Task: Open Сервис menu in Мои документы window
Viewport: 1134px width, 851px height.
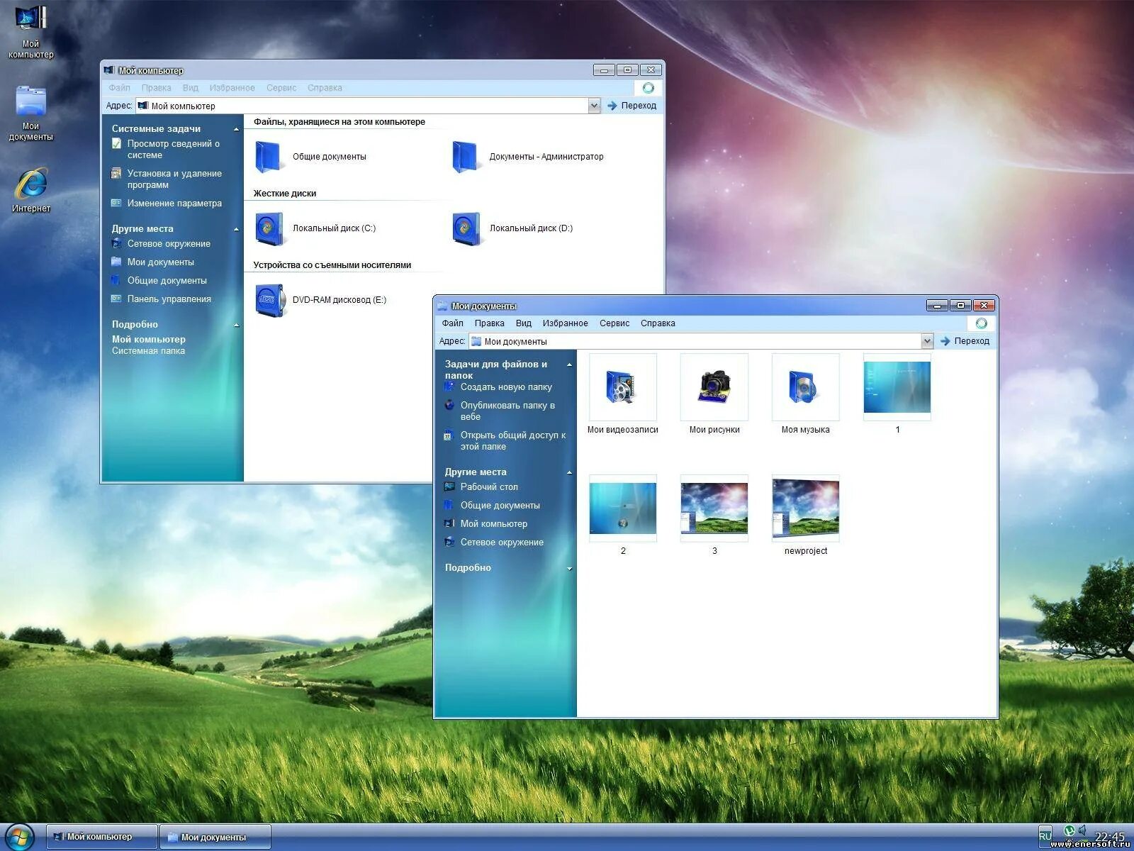Action: (614, 323)
